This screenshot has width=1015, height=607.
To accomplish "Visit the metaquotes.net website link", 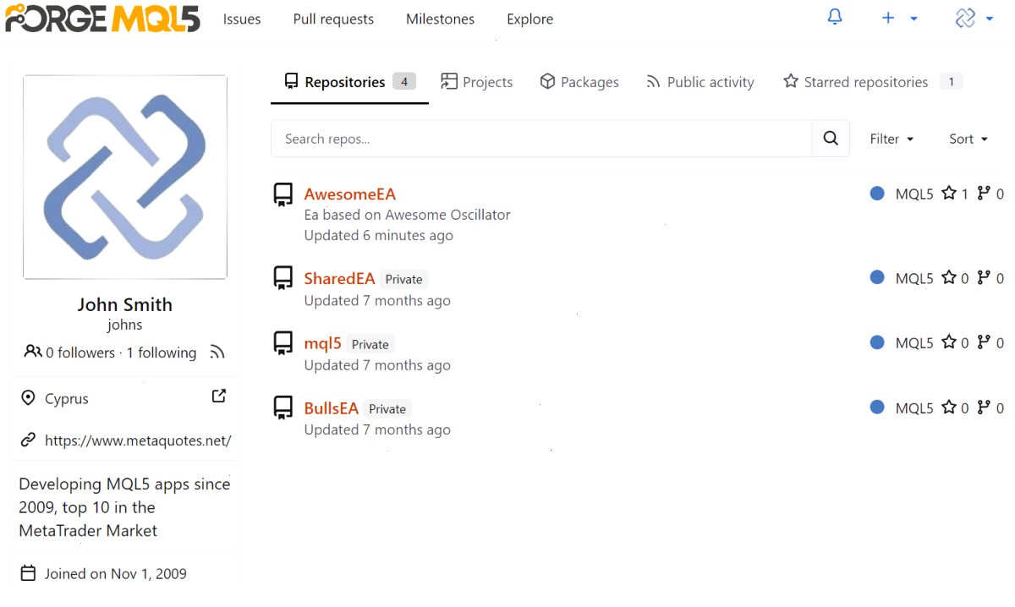I will tap(138, 440).
